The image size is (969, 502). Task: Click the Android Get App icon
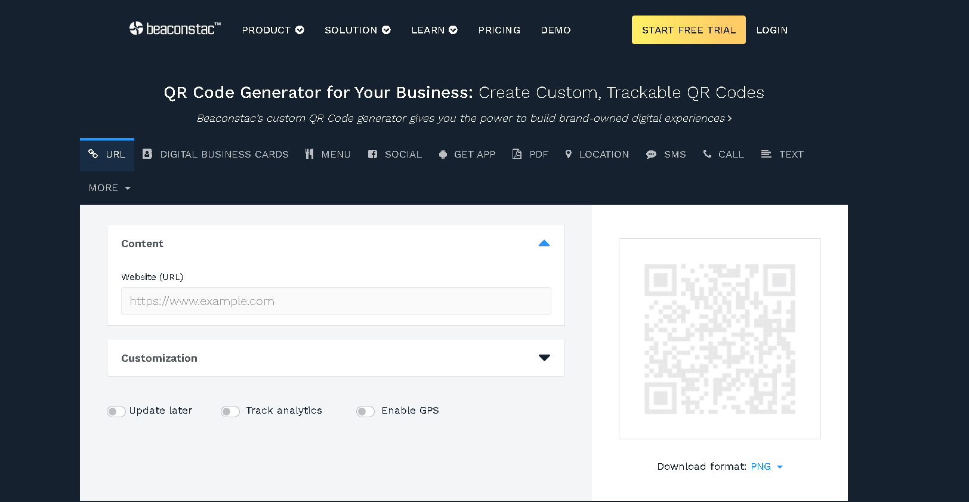click(443, 154)
